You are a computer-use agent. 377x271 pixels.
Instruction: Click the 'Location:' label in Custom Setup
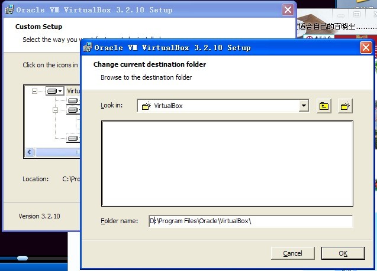36,179
